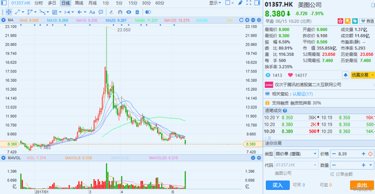Open the 数量 quantity dropdown arrow
This screenshot has height=194, width=375.
[x=371, y=165]
